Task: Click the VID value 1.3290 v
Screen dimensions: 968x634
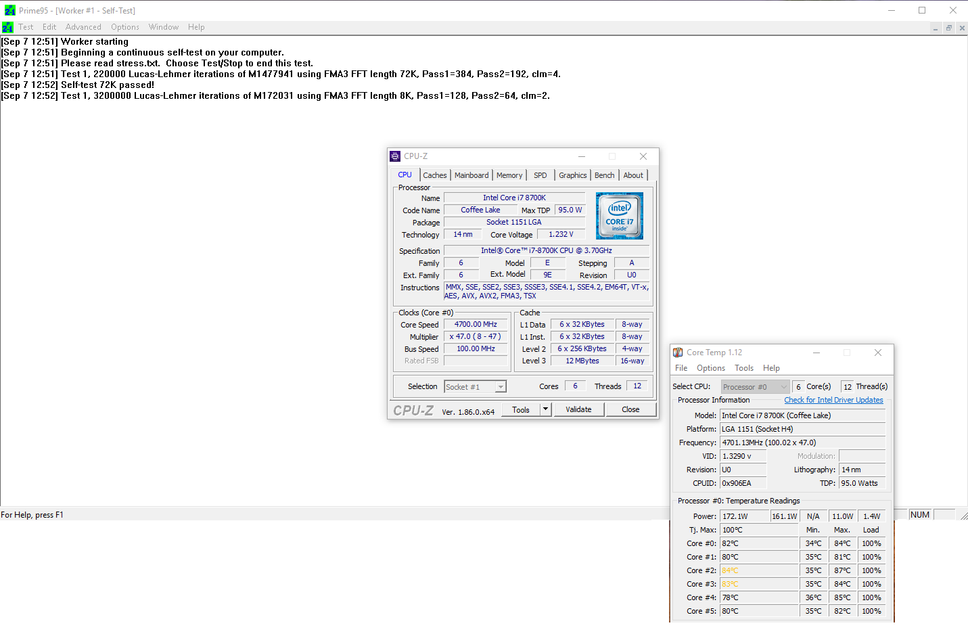Action: click(x=743, y=456)
